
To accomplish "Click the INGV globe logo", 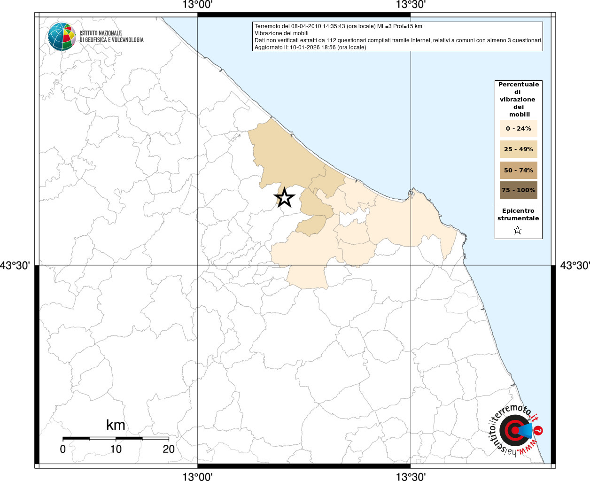I will coord(62,37).
